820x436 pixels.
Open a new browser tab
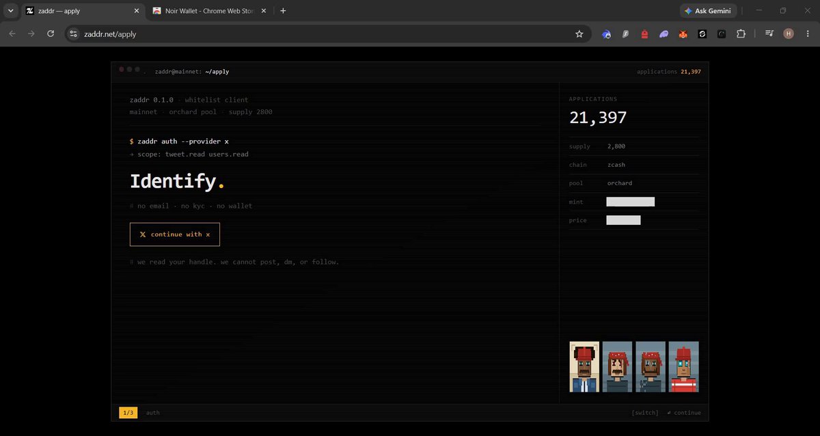284,11
